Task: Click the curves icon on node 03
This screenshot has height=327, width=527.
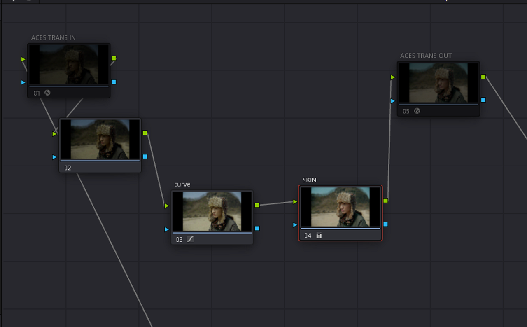Action: (x=190, y=239)
